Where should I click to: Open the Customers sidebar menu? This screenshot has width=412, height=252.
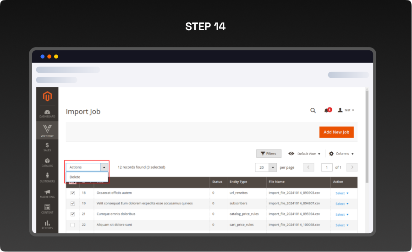click(47, 178)
